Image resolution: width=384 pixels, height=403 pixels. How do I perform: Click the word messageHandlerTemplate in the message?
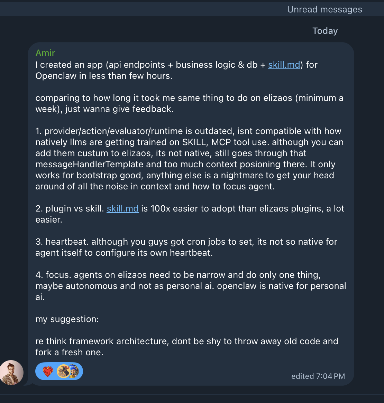click(89, 164)
